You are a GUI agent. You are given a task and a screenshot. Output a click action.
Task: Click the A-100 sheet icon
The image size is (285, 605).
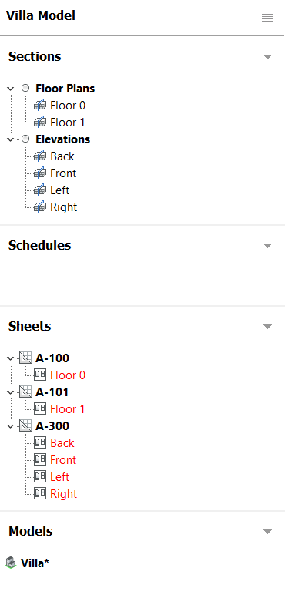coord(25,358)
